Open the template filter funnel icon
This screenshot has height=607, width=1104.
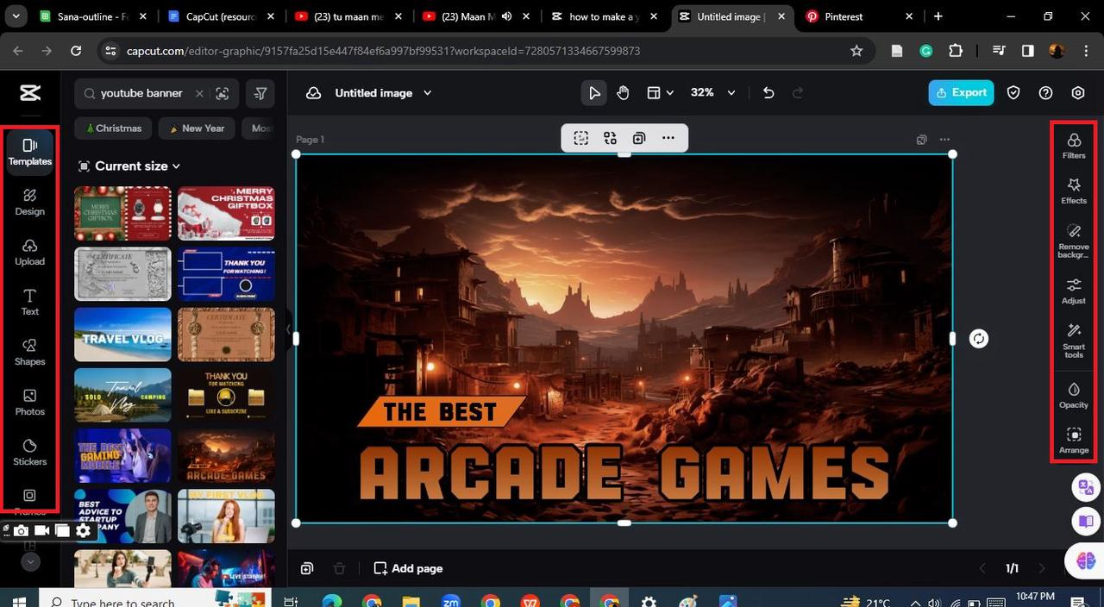[x=260, y=93]
